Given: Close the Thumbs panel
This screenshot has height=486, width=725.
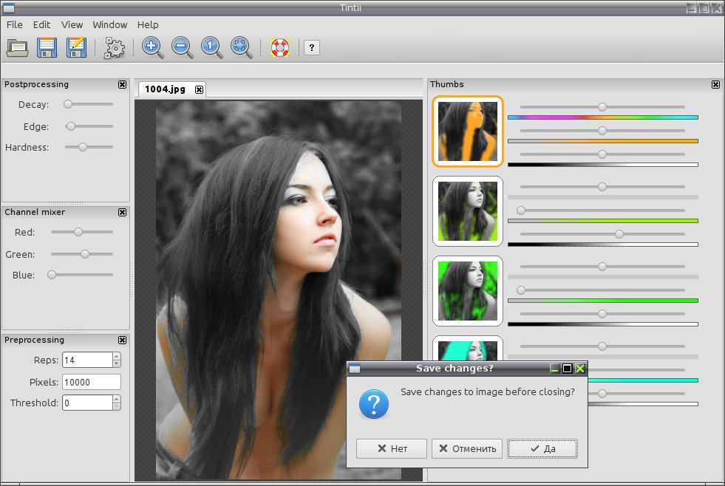Looking at the screenshot, I should [x=715, y=84].
